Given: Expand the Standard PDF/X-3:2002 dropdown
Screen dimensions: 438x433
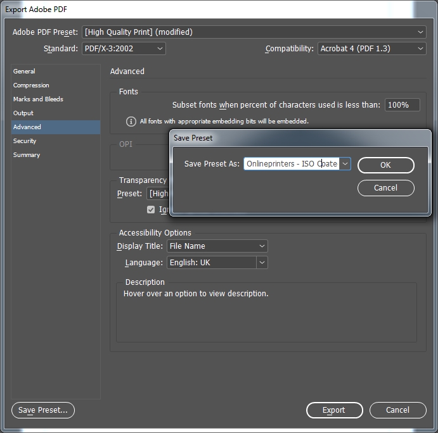Looking at the screenshot, I should tap(124, 49).
